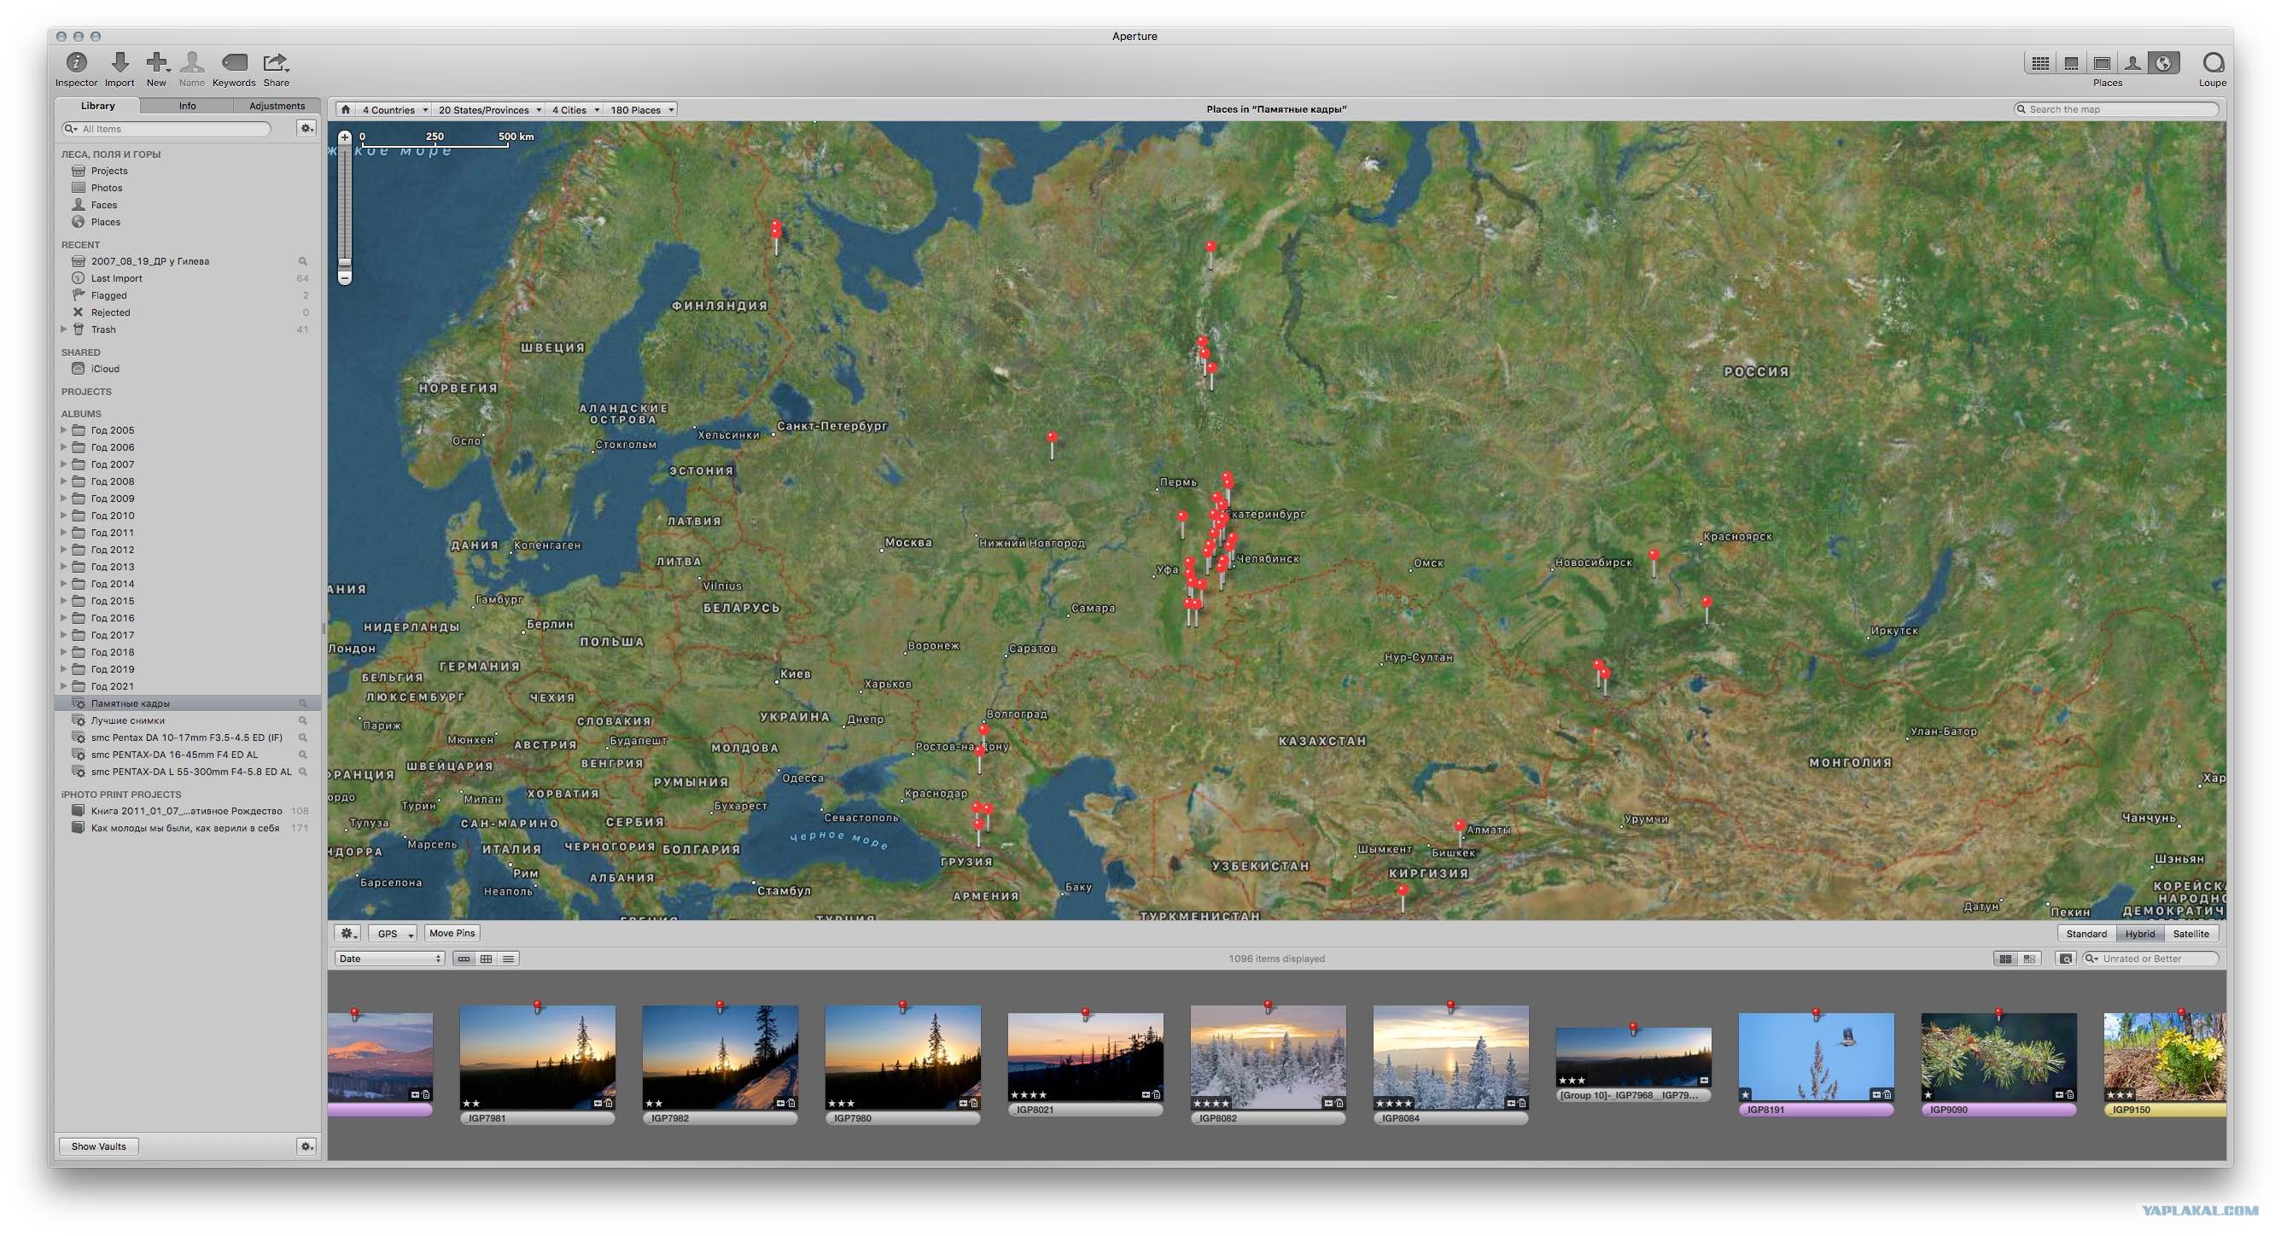Toggle the metadata overlay view button
The width and height of the screenshot is (2281, 1236).
[x=2028, y=959]
